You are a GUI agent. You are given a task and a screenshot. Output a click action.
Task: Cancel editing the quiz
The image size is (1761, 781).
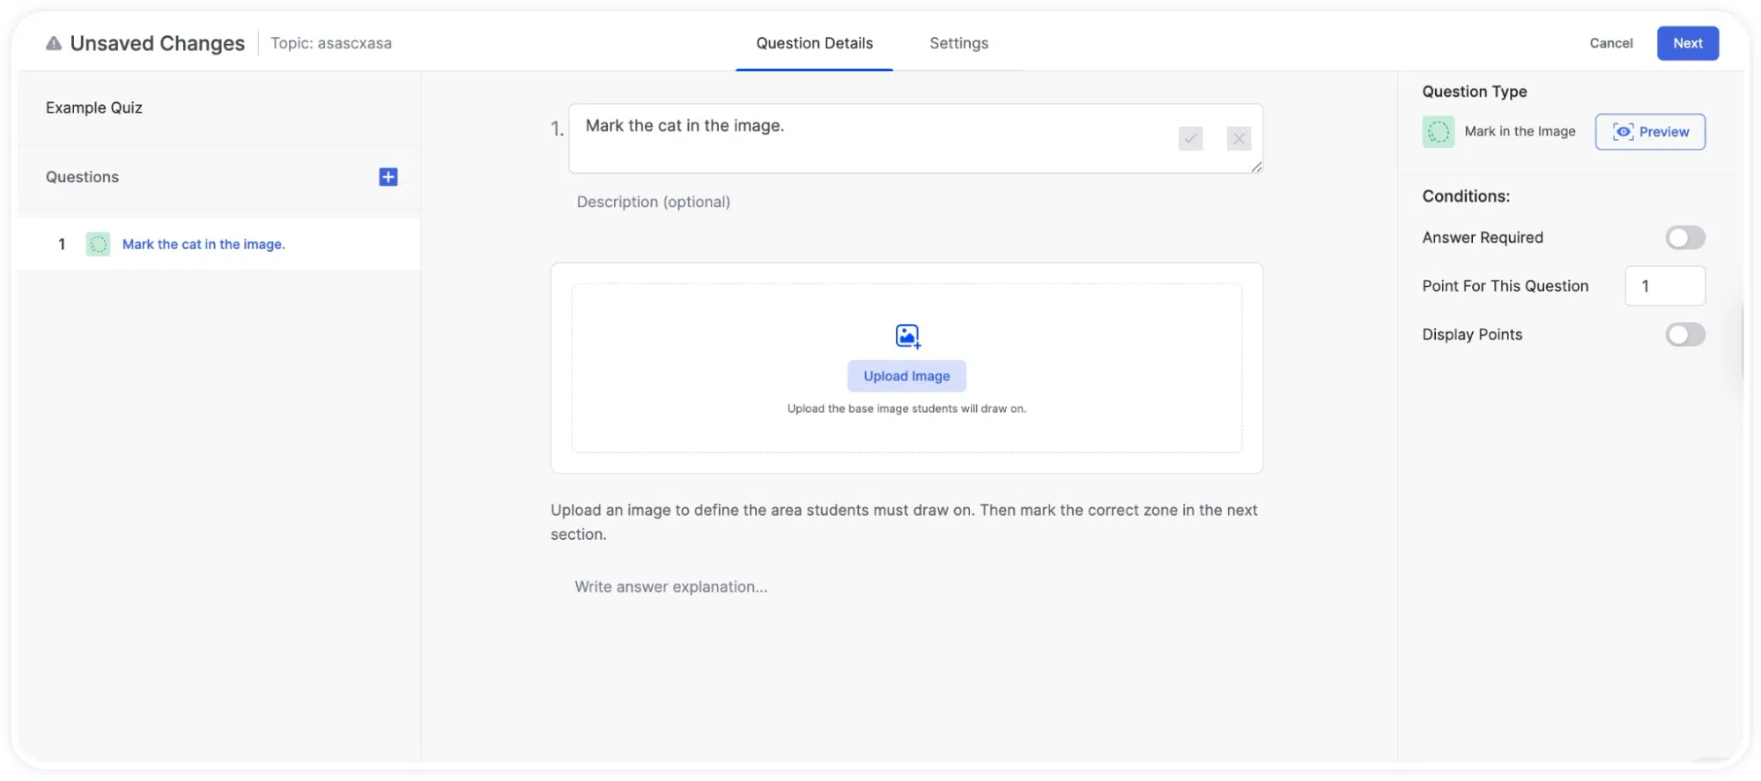1610,43
